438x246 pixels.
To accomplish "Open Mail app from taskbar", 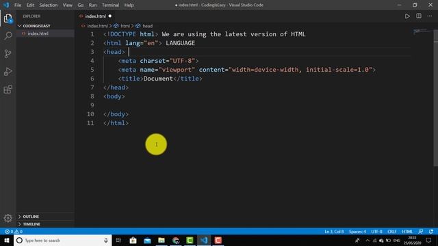I will [x=147, y=240].
